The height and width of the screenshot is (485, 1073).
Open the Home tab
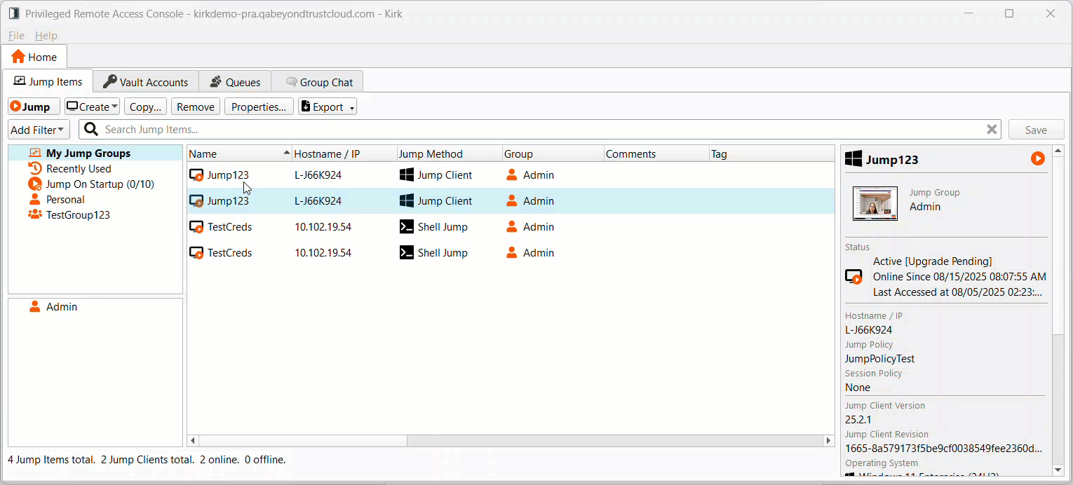34,57
